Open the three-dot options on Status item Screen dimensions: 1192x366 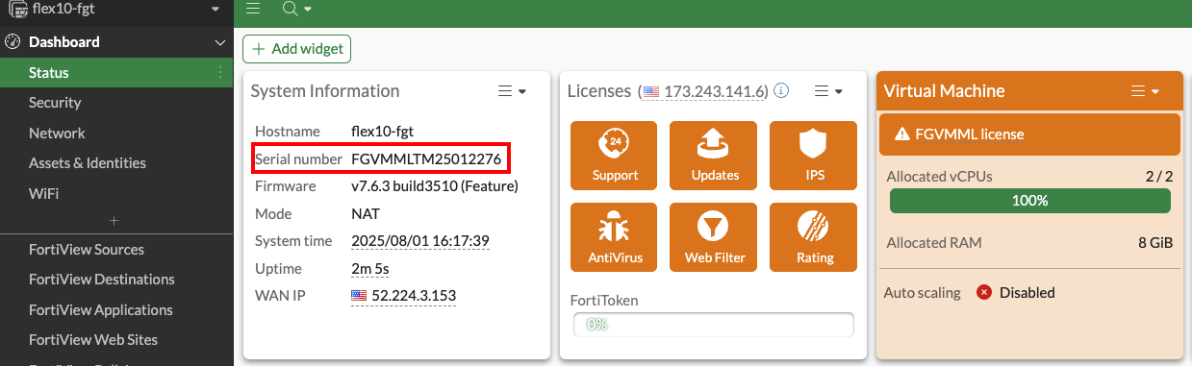[220, 73]
